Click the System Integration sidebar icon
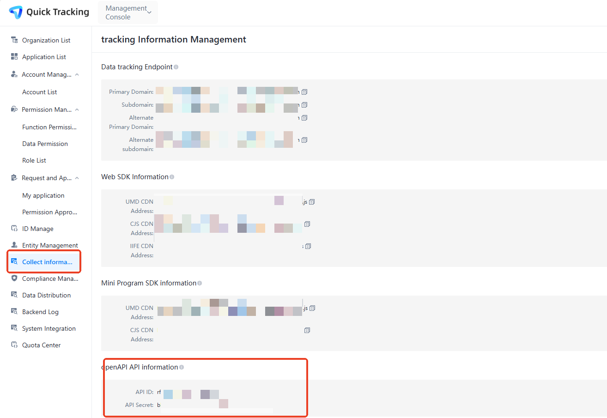The width and height of the screenshot is (607, 418). (x=14, y=328)
